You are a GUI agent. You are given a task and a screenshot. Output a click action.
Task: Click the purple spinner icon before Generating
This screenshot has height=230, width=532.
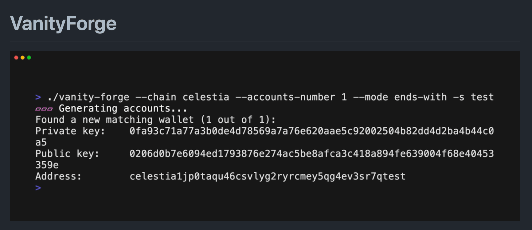click(44, 109)
